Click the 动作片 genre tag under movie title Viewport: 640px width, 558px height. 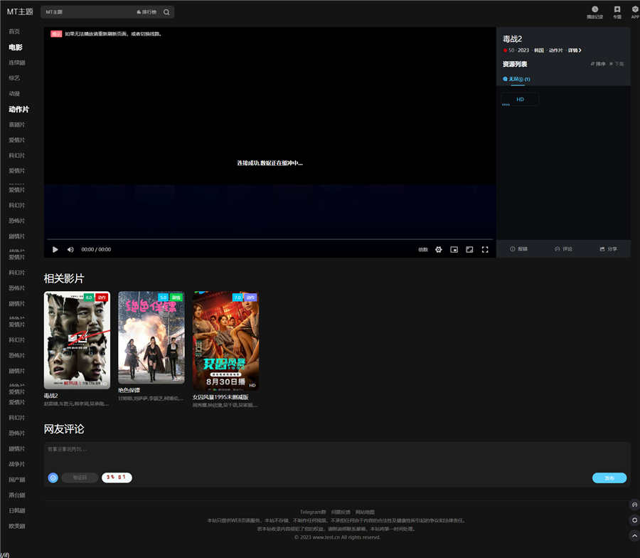tap(555, 51)
